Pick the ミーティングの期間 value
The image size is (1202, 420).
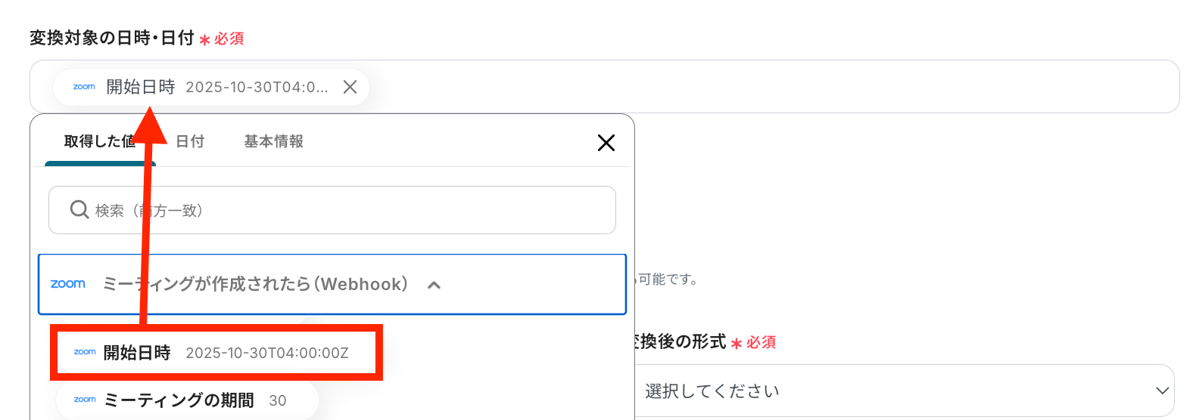click(179, 400)
